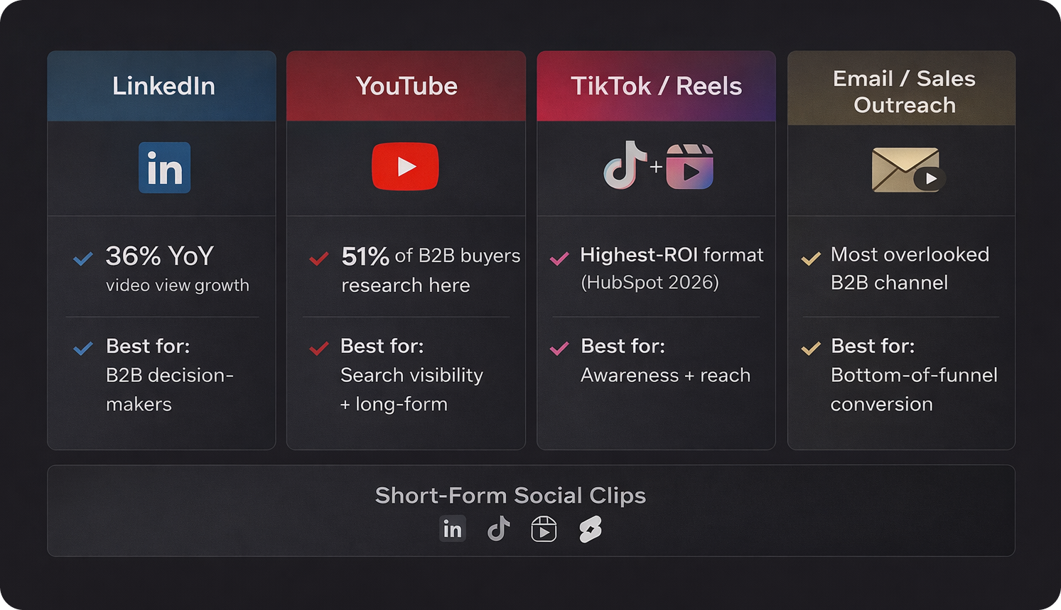Click the YouTube Shorts icon under Short-Form Social Clips

click(x=590, y=529)
